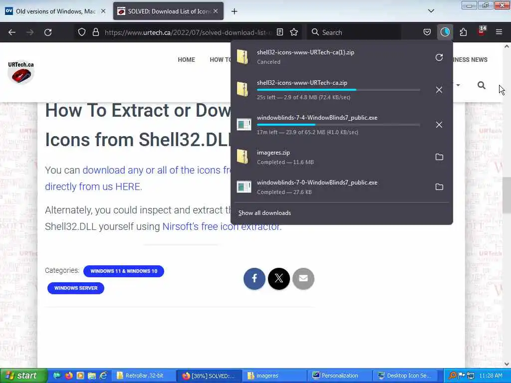This screenshot has height=383, width=511.
Task: Share the article by email
Action: 303,278
